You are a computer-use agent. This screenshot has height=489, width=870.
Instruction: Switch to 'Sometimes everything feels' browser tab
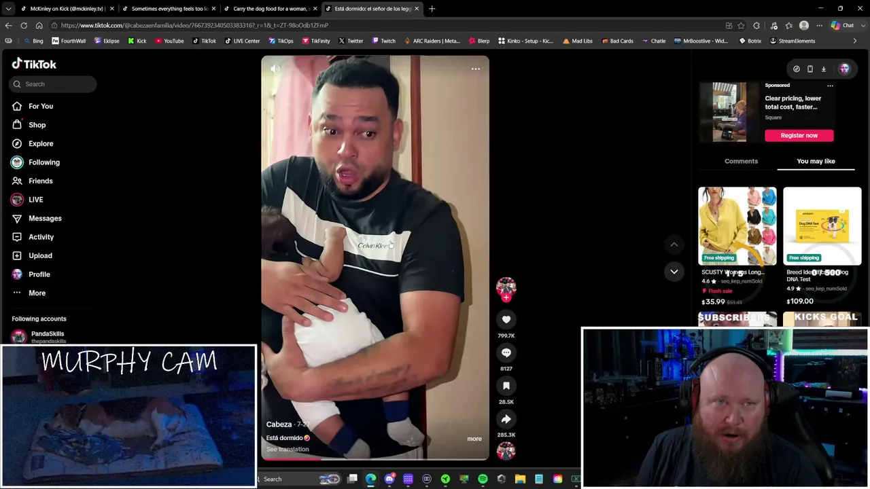click(x=169, y=9)
